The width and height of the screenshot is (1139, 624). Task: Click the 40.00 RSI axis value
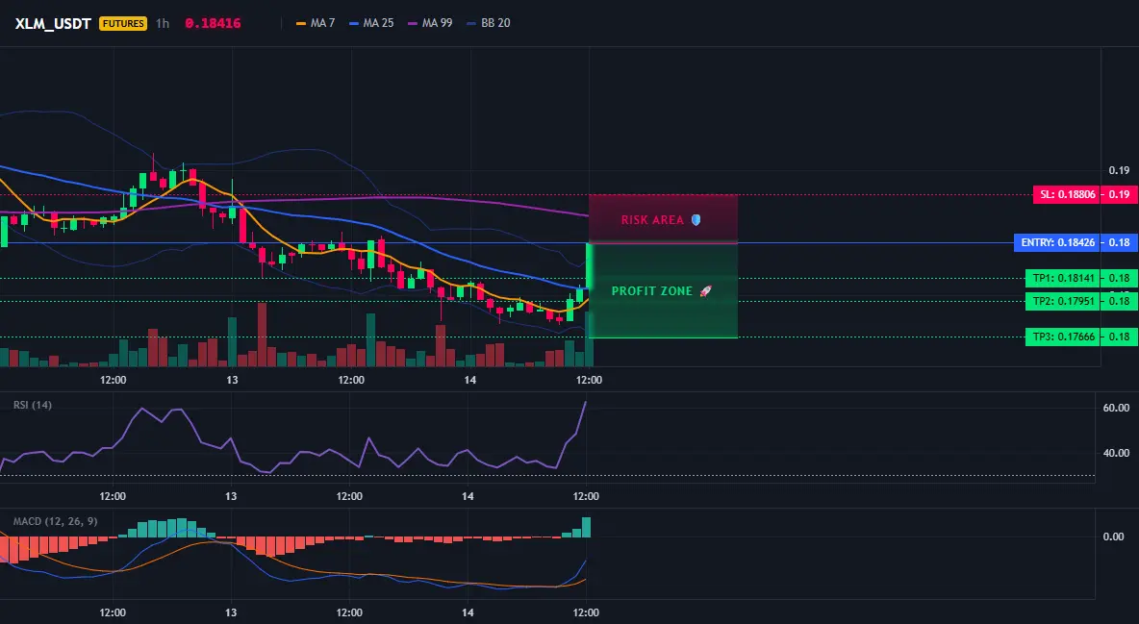pyautogui.click(x=1117, y=453)
